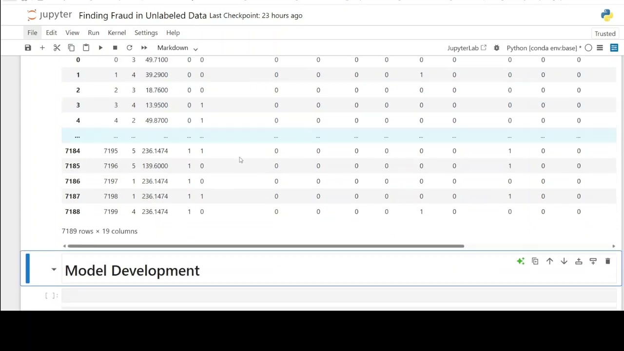Move the selected cell down
Screen dimensions: 624x351
click(x=564, y=261)
